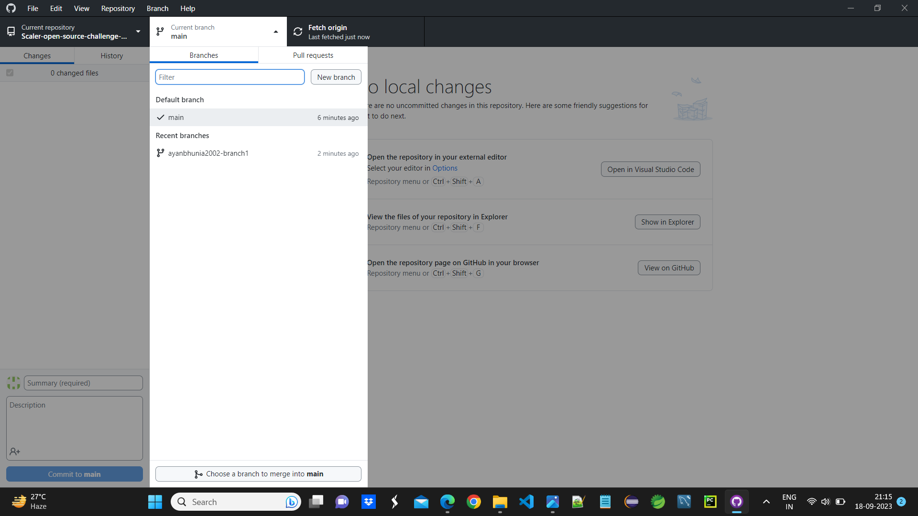
Task: Click the avatar icon beside the Summary field
Action: pos(13,383)
